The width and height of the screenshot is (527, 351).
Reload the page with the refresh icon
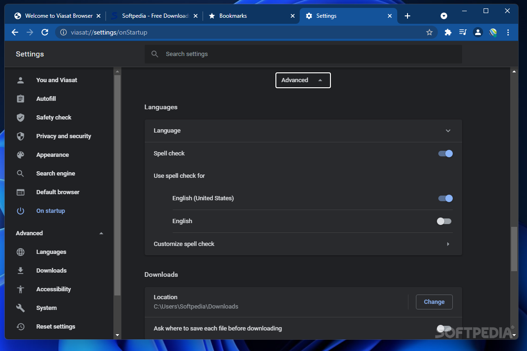click(x=45, y=32)
